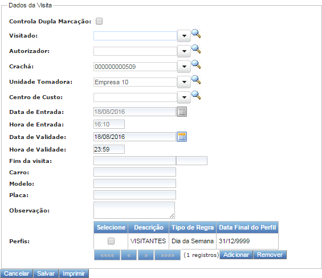Click the Data de Validade date field
Viewport: 322px width, 278px height.
[134, 137]
